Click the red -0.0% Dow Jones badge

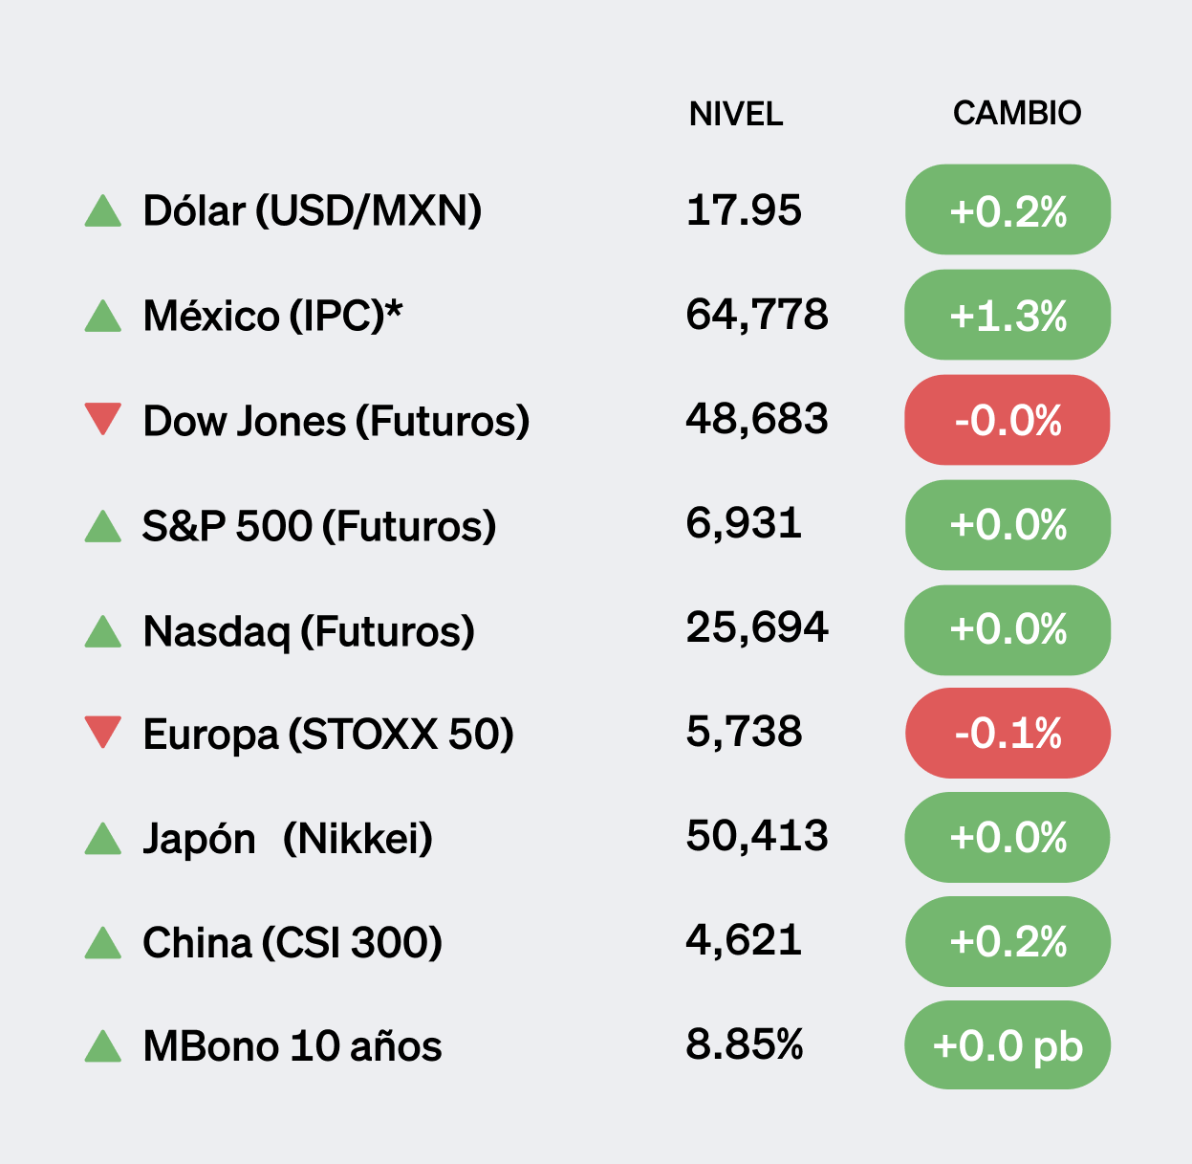pos(1008,420)
